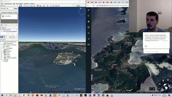172x97 pixels.
Task: Click the Add Polygon toolbar icon
Action: coord(27,6)
